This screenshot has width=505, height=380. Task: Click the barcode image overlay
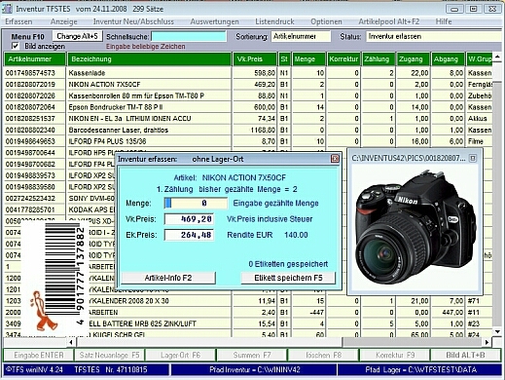(54, 280)
